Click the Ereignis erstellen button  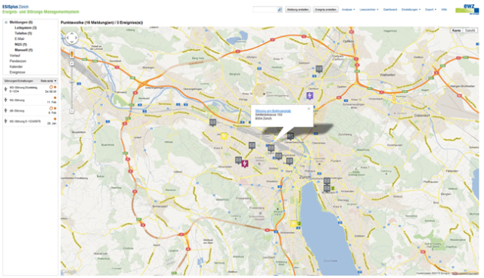[x=325, y=10]
